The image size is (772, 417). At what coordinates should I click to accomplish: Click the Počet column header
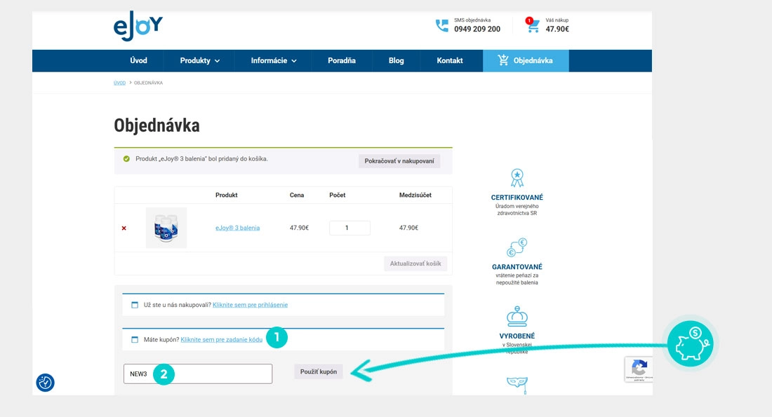click(x=338, y=196)
